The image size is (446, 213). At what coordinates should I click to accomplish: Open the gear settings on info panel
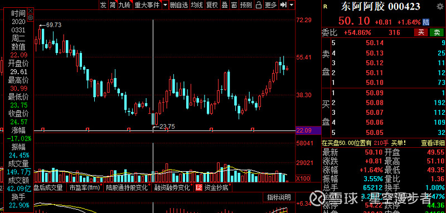pos(31,18)
